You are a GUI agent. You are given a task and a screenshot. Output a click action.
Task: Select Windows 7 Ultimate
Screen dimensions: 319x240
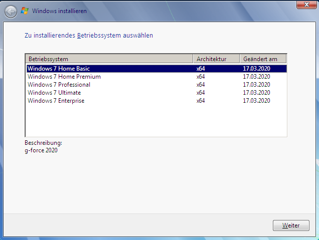pyautogui.click(x=156, y=93)
